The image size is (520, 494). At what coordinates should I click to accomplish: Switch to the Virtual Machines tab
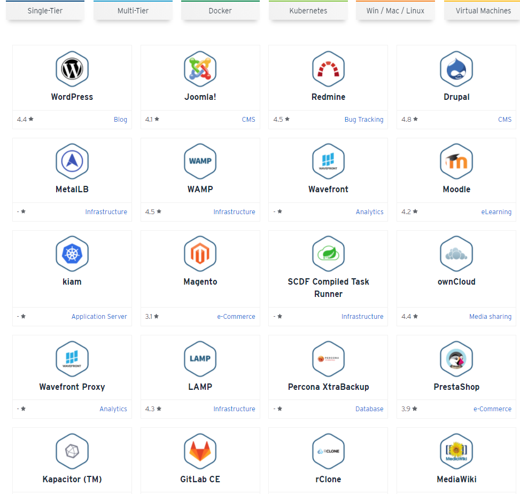(483, 11)
